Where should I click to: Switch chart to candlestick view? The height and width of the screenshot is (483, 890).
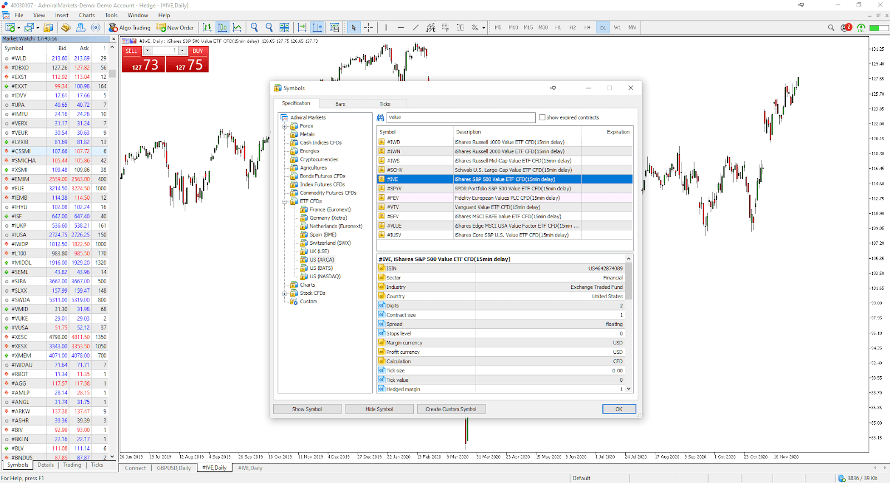[222, 27]
